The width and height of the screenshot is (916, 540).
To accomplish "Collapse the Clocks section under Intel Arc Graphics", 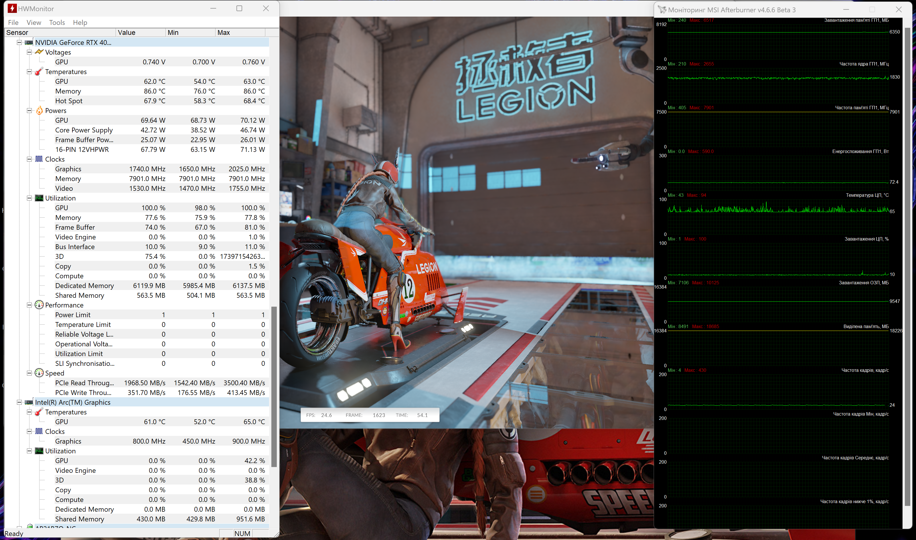I will click(x=29, y=431).
